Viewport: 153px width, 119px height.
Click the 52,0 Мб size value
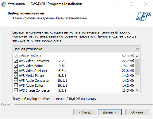[128, 56]
